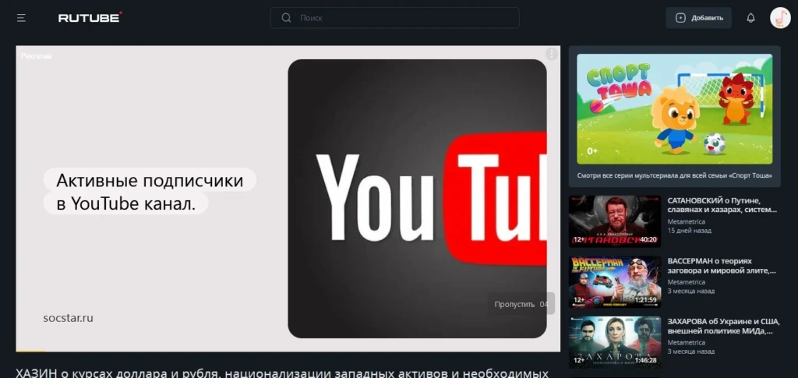The image size is (798, 378).
Task: Click the ХАЗИН о курсах доллара video title
Action: pyautogui.click(x=282, y=373)
